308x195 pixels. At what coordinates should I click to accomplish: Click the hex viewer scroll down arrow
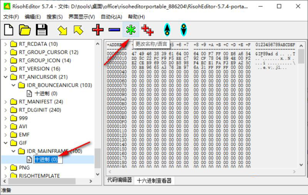pos(301,165)
